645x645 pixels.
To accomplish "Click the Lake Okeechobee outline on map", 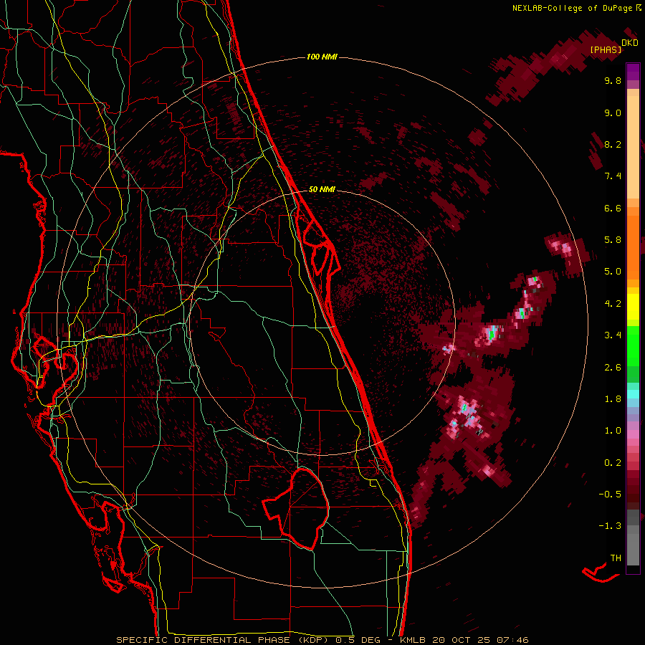I will [x=297, y=509].
